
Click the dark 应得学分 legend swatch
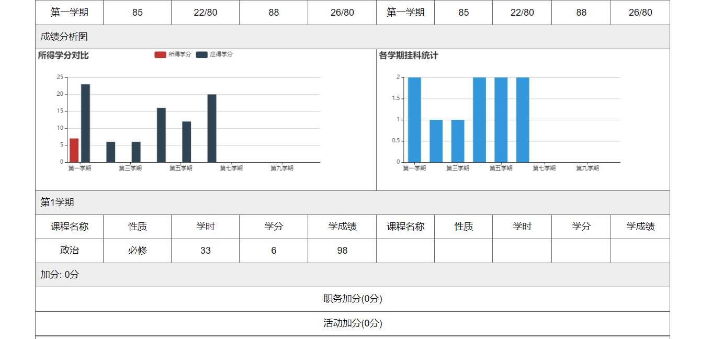point(202,54)
